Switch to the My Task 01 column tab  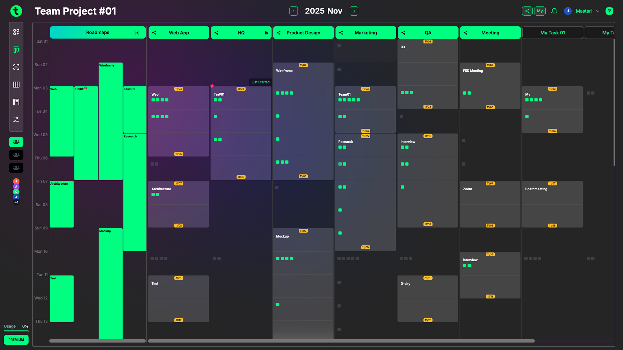point(552,33)
